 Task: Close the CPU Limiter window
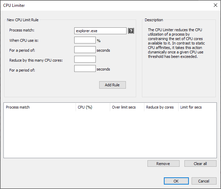(x=216, y=5)
